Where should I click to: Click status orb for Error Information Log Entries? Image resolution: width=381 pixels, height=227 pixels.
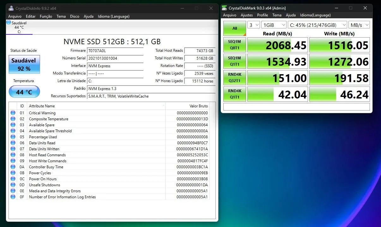[13, 197]
